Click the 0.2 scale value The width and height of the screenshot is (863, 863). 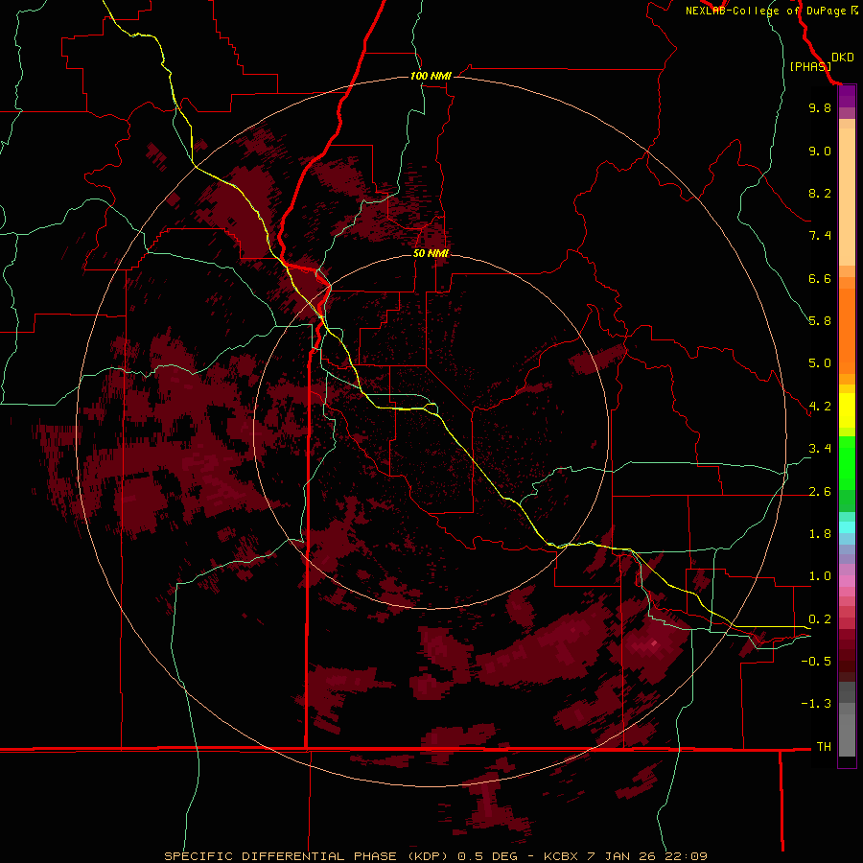(x=820, y=619)
